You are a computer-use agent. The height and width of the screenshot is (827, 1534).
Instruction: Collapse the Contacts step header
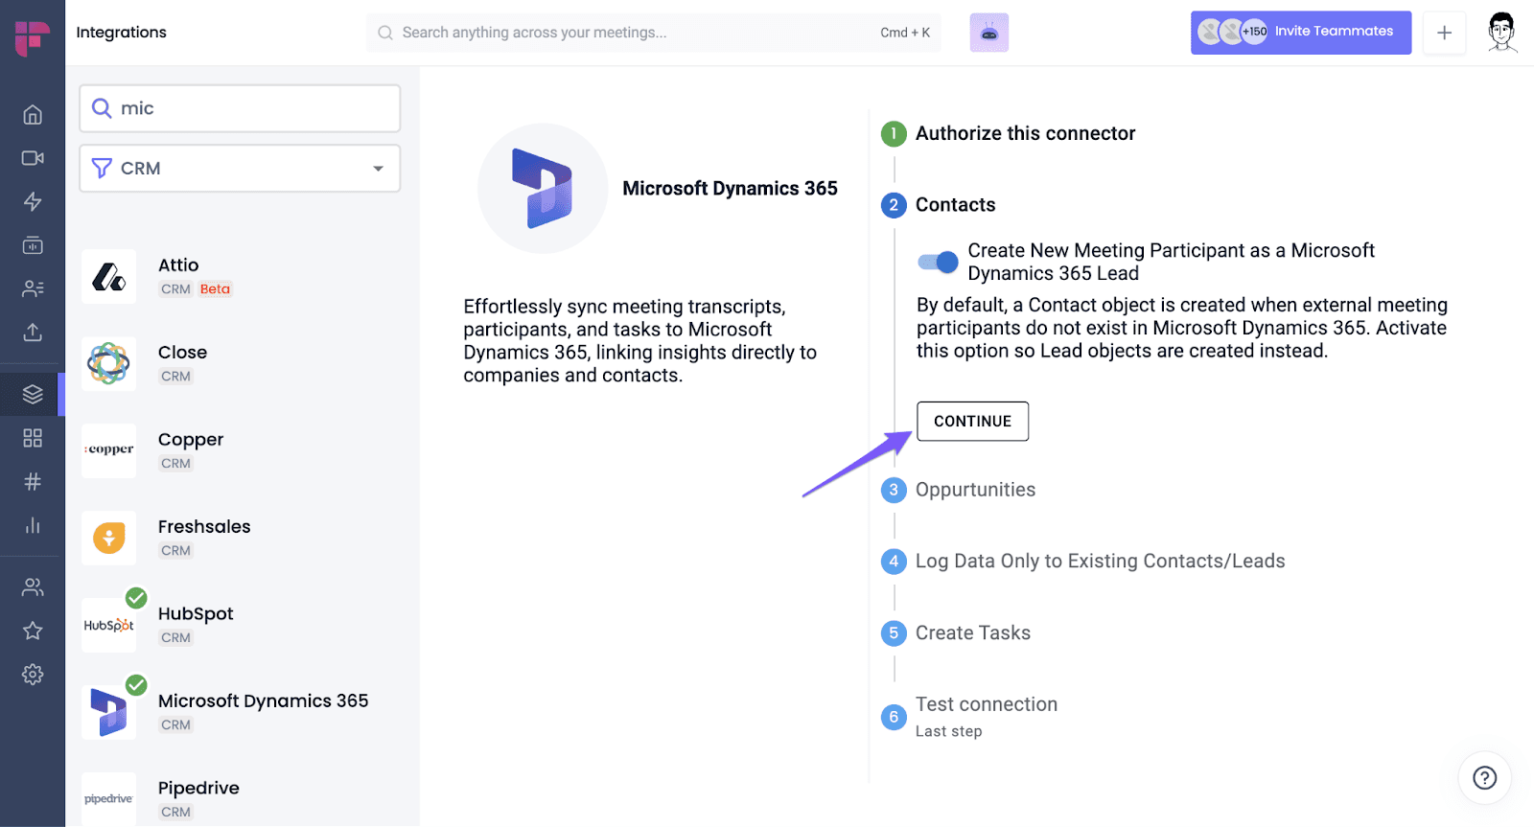955,205
